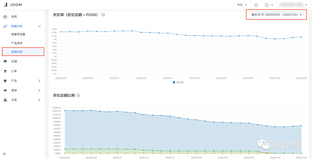The image size is (312, 159).
Task: Click the 数据分析 analytics icon
Action: (5, 26)
